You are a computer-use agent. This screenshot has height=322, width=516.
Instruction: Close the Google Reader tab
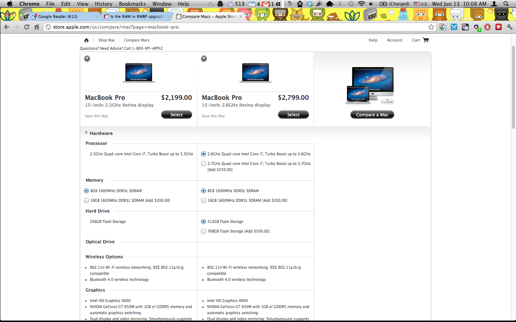97,16
